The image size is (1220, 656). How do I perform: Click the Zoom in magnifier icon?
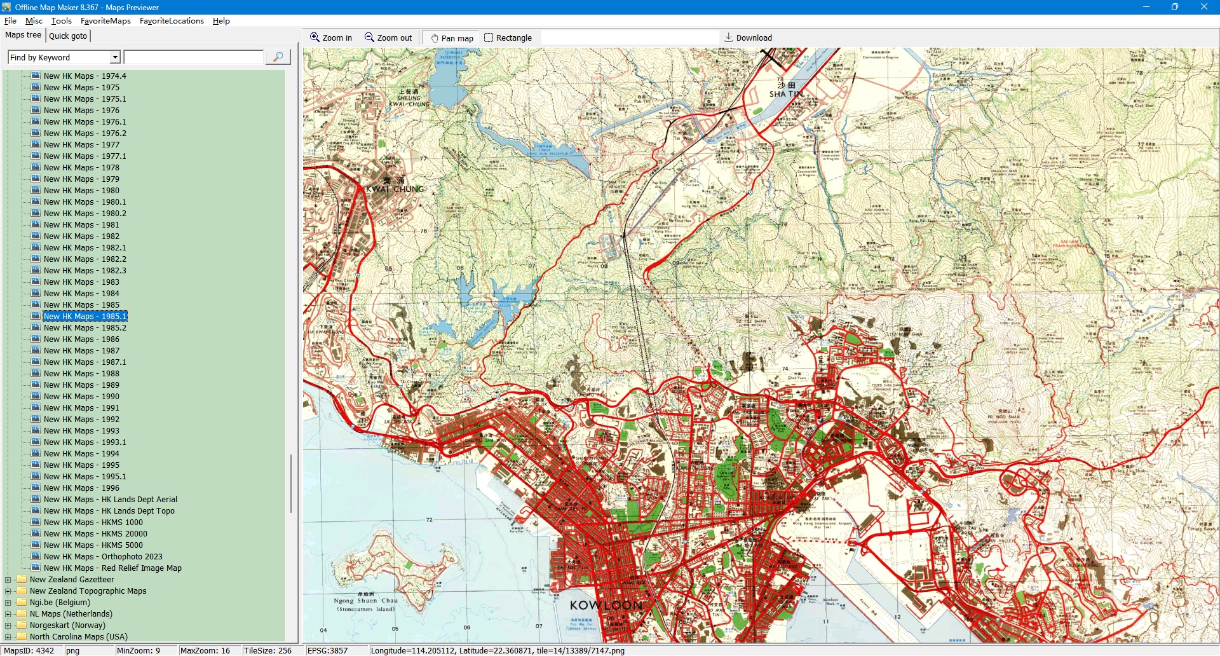point(315,38)
